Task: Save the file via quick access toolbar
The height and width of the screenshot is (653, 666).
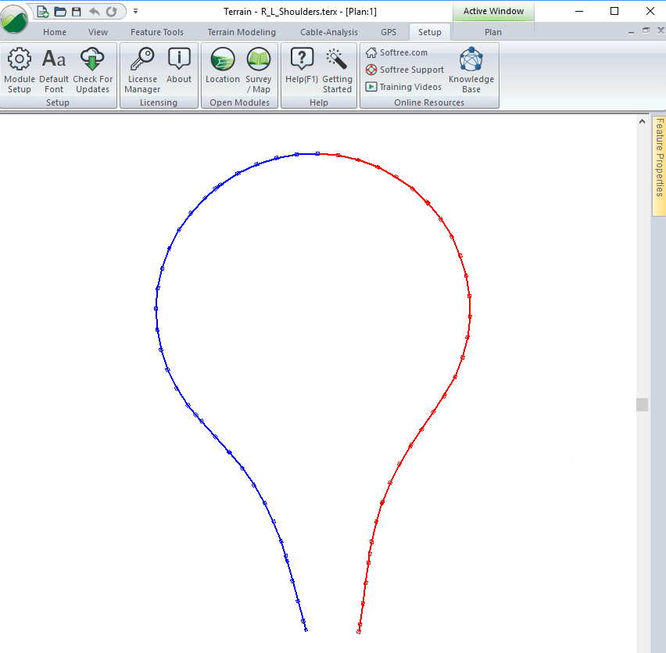Action: click(x=77, y=12)
